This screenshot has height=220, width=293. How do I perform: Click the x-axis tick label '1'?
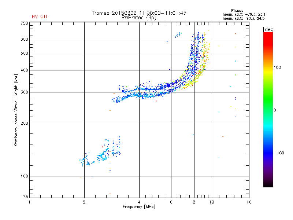[29, 202]
